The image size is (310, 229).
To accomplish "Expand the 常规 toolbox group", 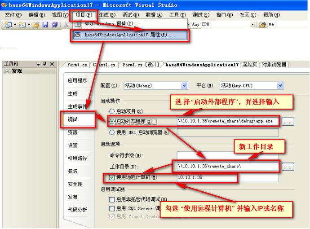I will [x=7, y=71].
